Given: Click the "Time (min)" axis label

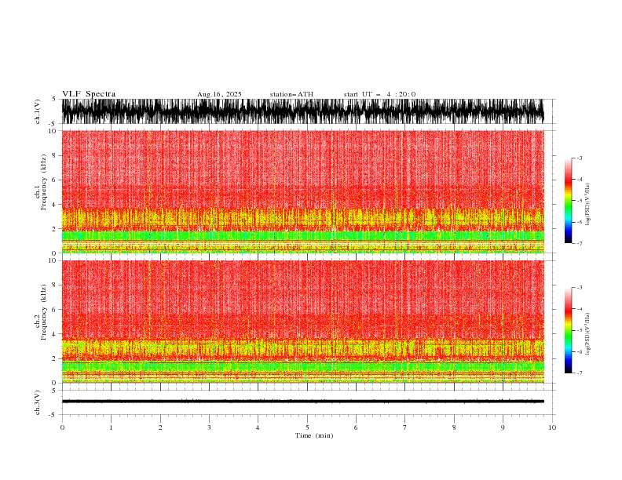Looking at the screenshot, I should pos(314,435).
